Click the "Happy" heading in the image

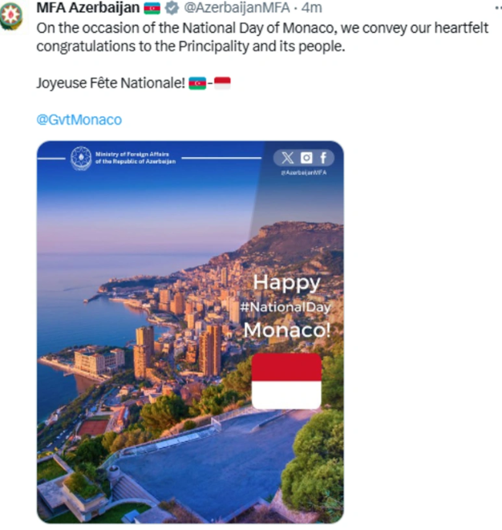point(286,282)
